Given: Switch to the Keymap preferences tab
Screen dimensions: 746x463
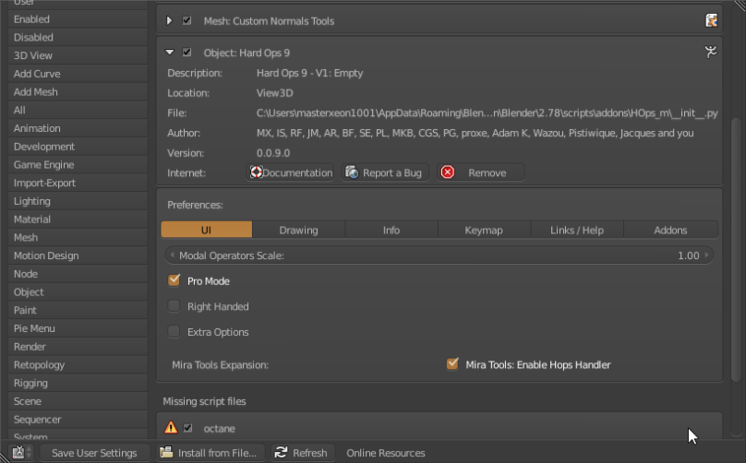Looking at the screenshot, I should point(484,230).
